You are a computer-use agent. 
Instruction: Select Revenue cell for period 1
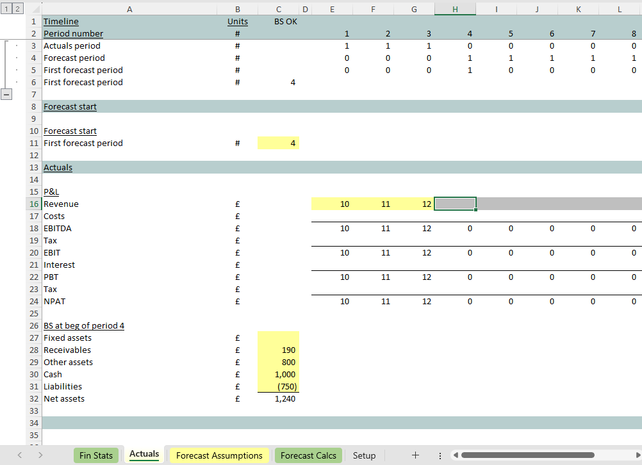click(x=332, y=204)
